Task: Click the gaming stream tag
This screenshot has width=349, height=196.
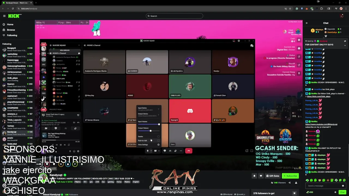Action: click(x=111, y=182)
